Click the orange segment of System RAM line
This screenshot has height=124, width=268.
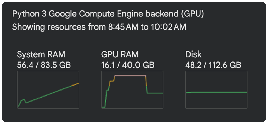(73, 85)
